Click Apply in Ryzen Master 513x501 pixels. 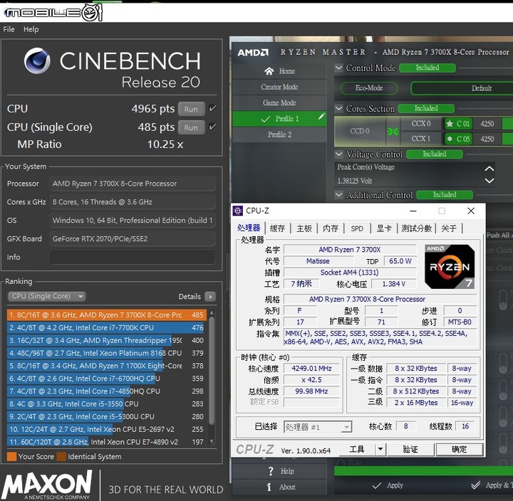pyautogui.click(x=388, y=485)
